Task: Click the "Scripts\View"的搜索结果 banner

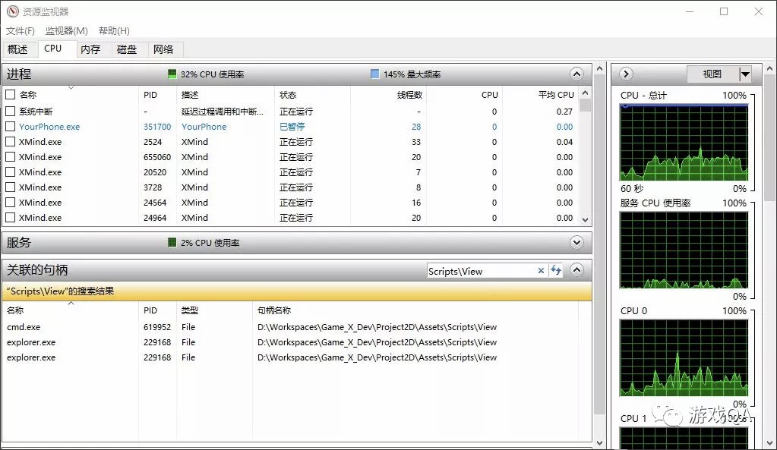Action: click(297, 291)
